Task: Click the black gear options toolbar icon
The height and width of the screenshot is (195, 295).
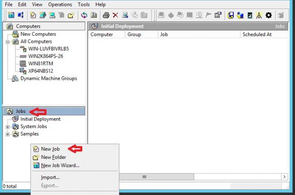Action: pos(269,15)
